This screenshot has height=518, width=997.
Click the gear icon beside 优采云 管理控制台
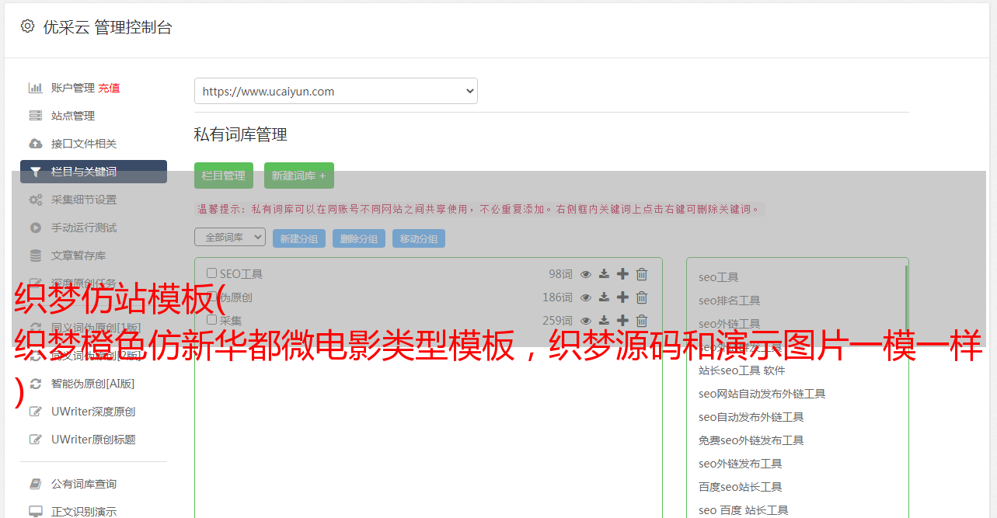(x=28, y=26)
